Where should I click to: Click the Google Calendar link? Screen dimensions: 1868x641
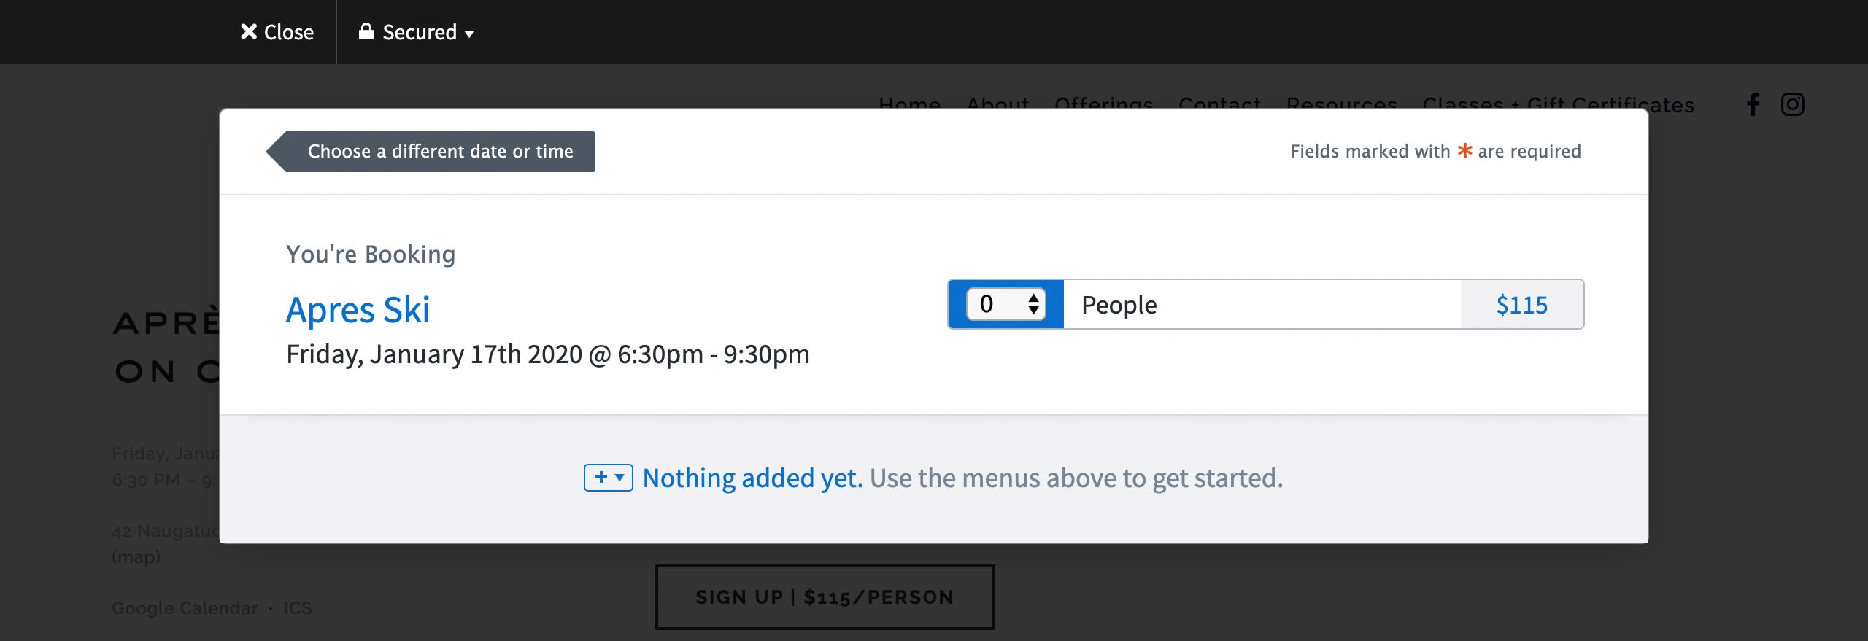[x=185, y=608]
